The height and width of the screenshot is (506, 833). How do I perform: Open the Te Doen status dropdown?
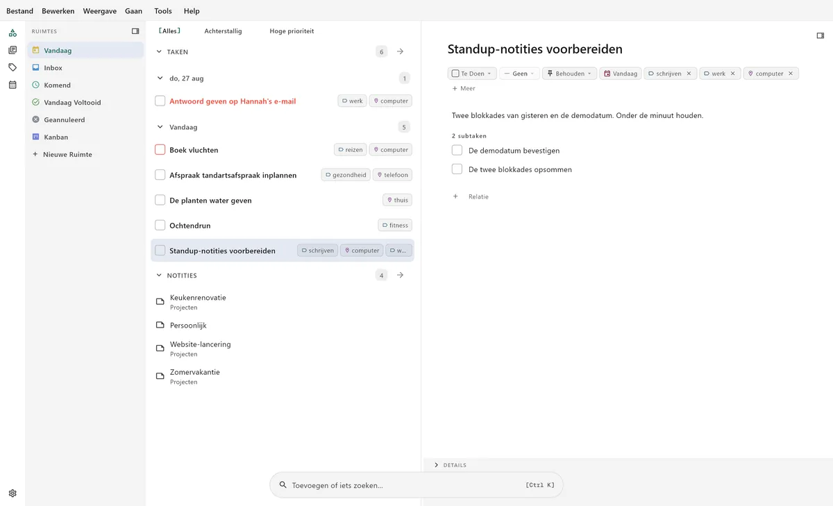pyautogui.click(x=472, y=74)
